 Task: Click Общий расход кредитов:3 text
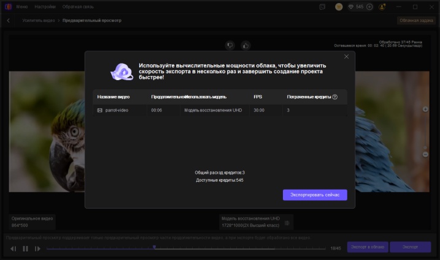coord(220,173)
